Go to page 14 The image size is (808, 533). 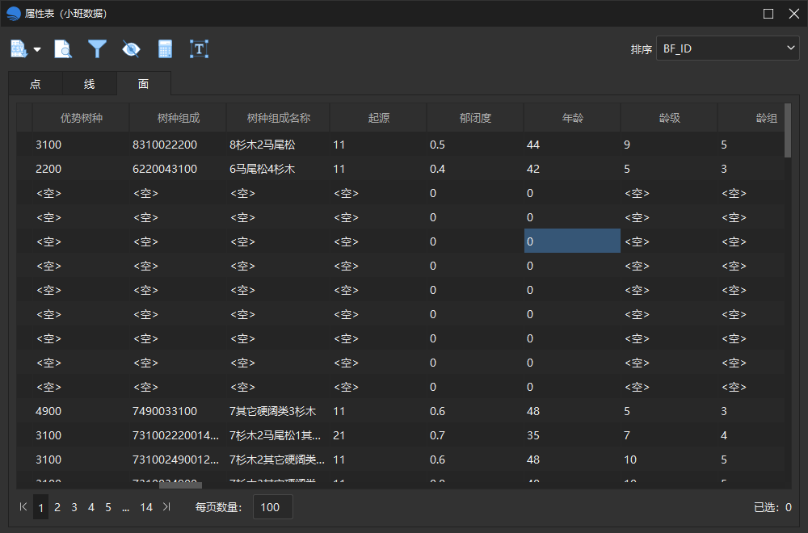[146, 507]
